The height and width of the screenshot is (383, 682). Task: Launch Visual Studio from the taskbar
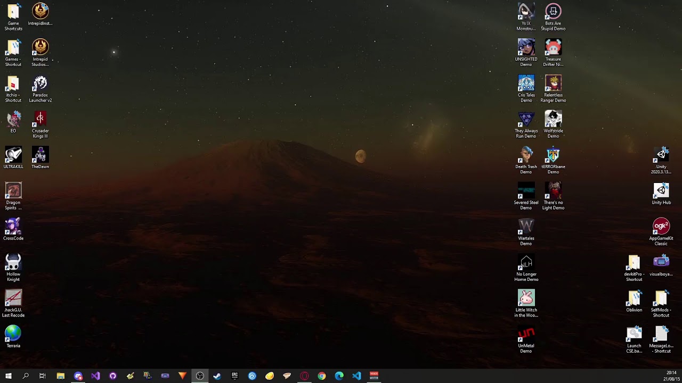95,376
